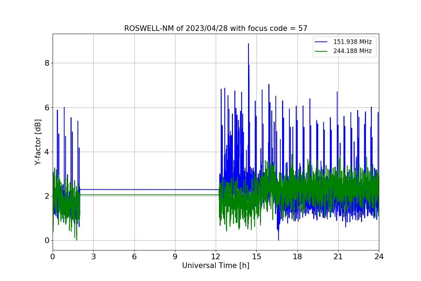The height and width of the screenshot is (281, 421).
Task: Click the tallest blue spike near 14.4 h
Action: 248,44
